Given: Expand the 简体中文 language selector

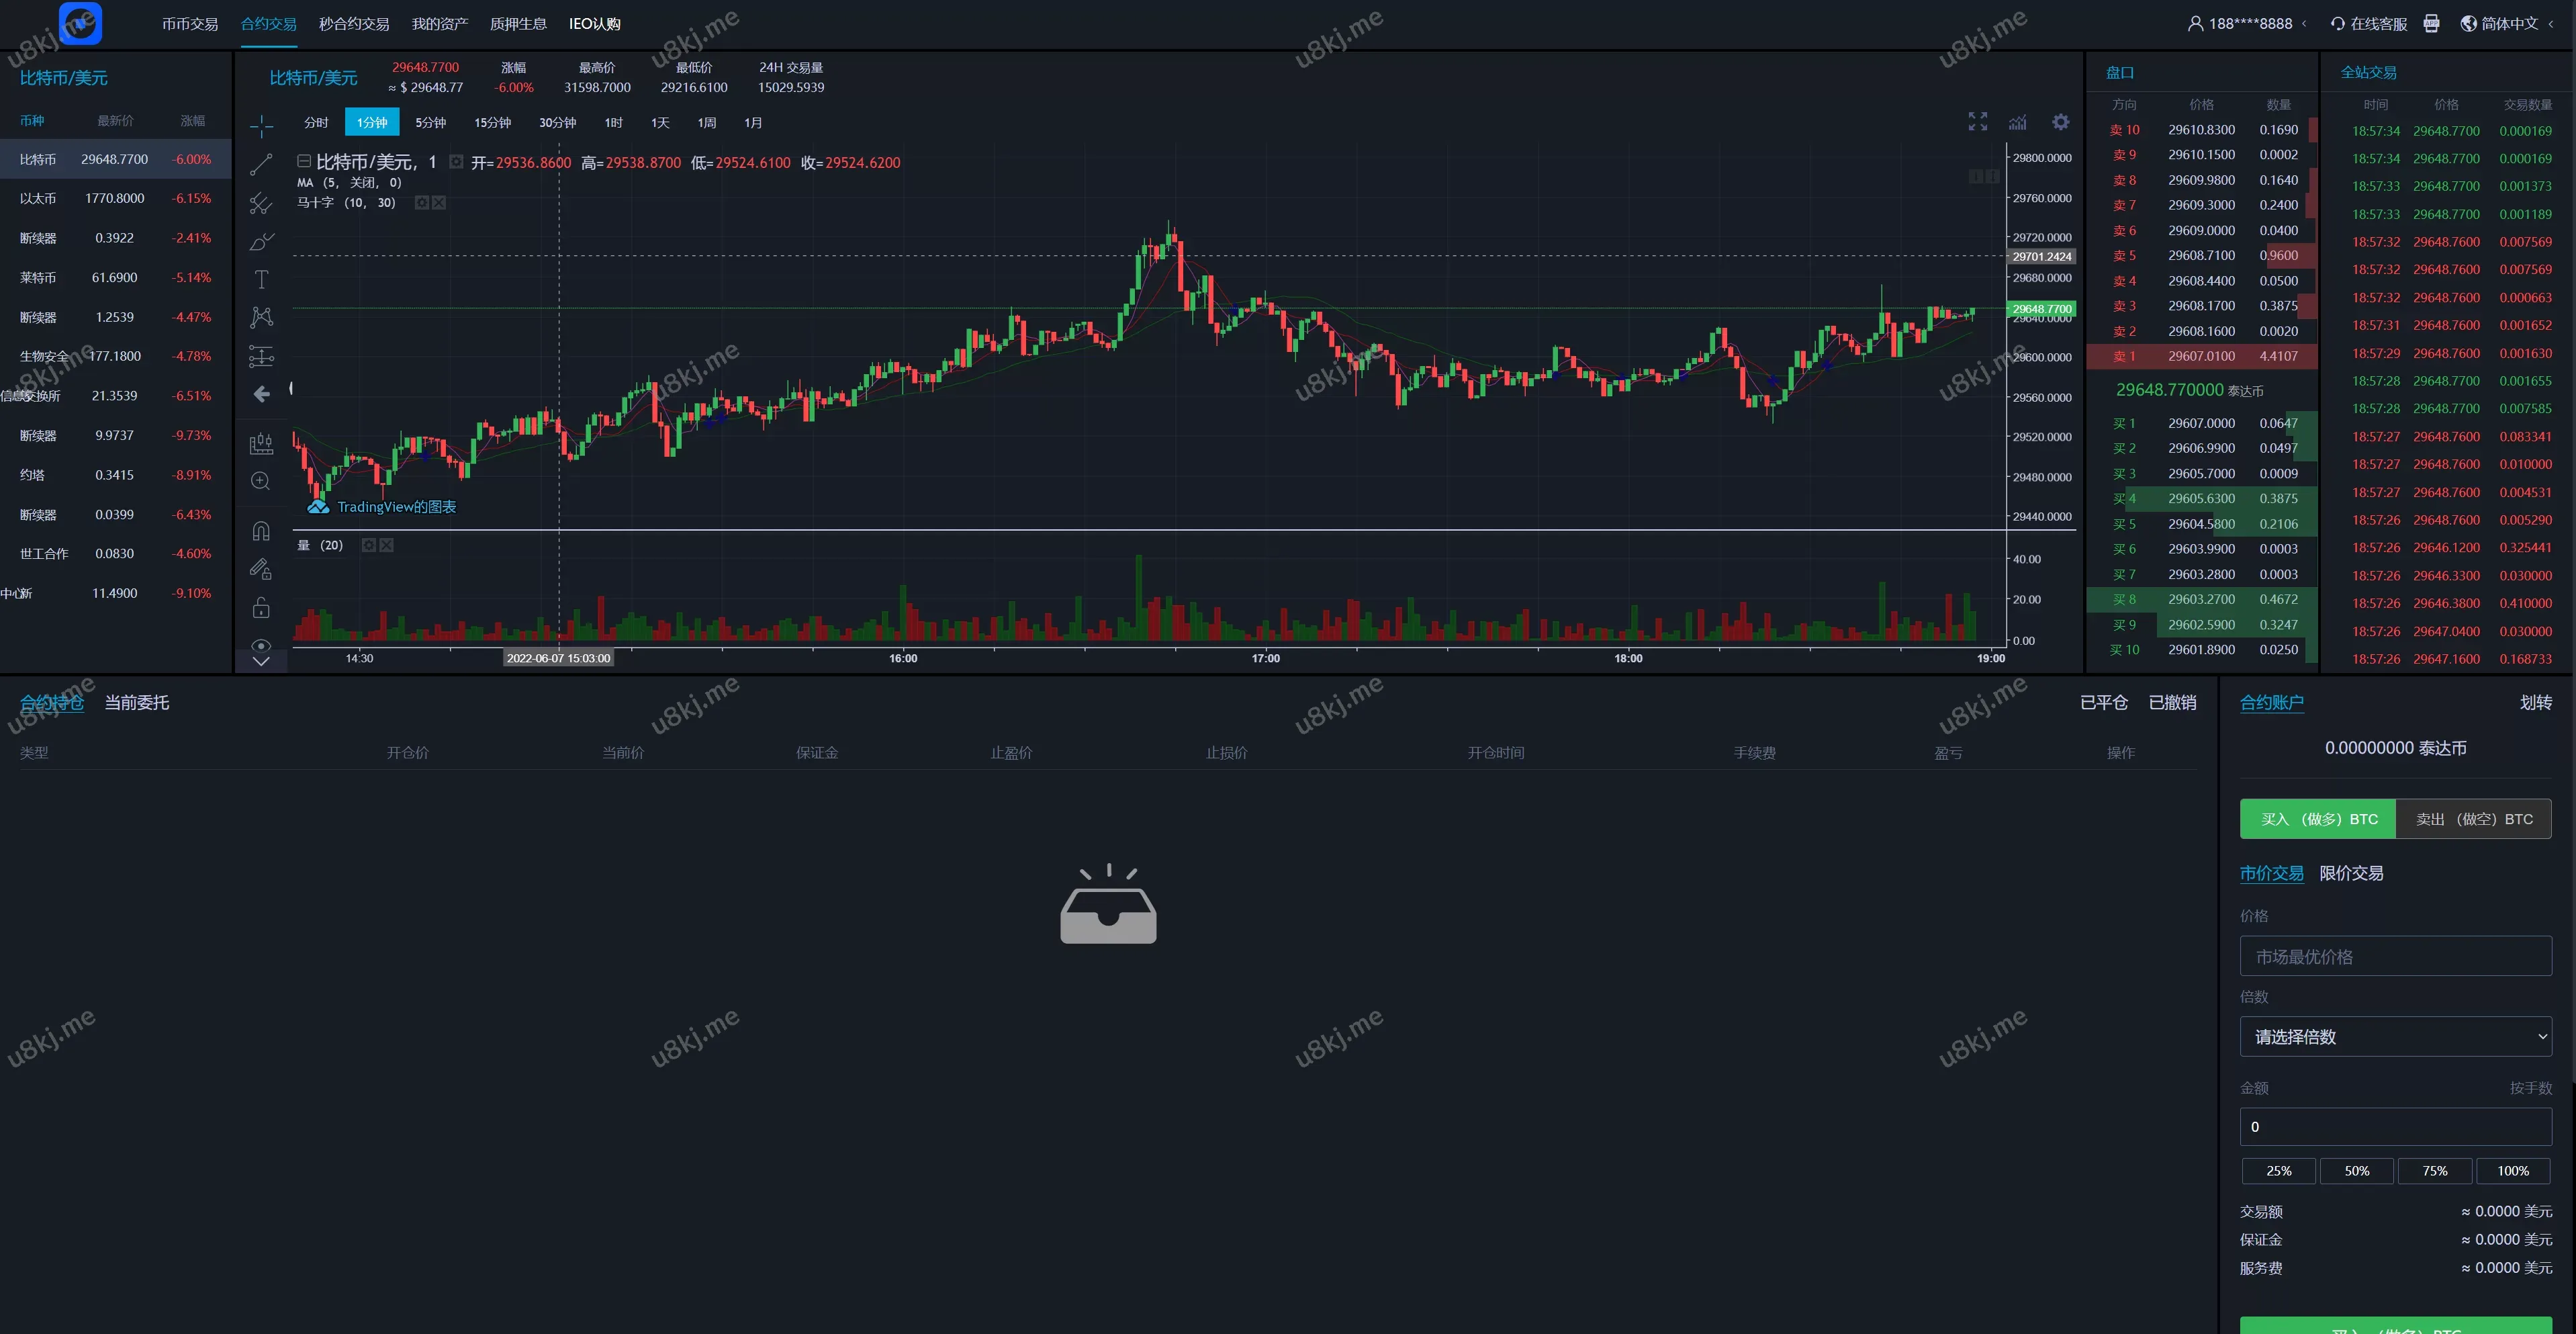Looking at the screenshot, I should [2508, 24].
